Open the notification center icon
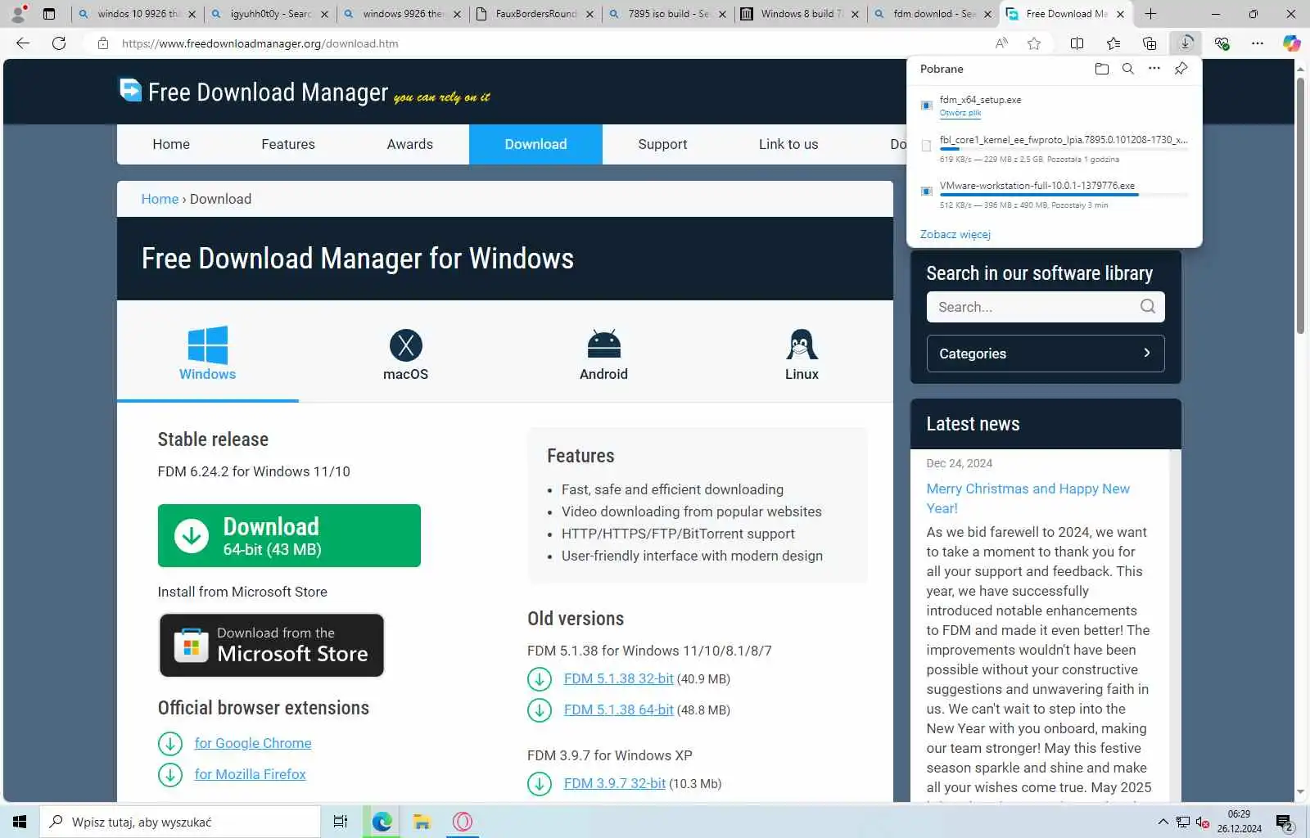The image size is (1310, 838). [x=1285, y=822]
